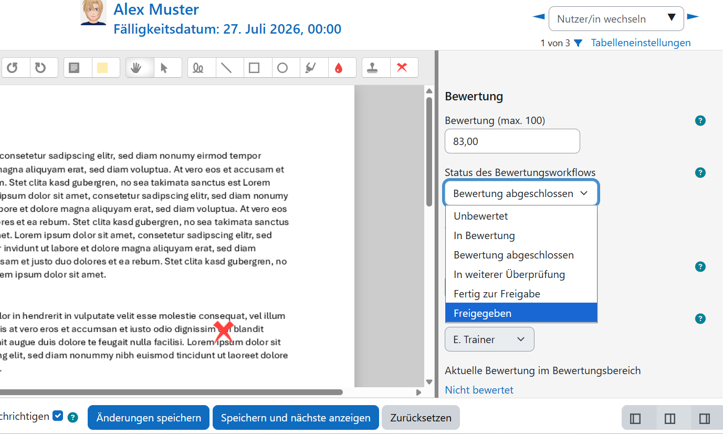Screen dimensions: 723x434
Task: Click Alex Muster's avatar picture
Action: (93, 12)
